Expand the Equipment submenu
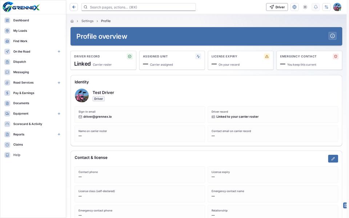The width and height of the screenshot is (349, 218). [59, 114]
